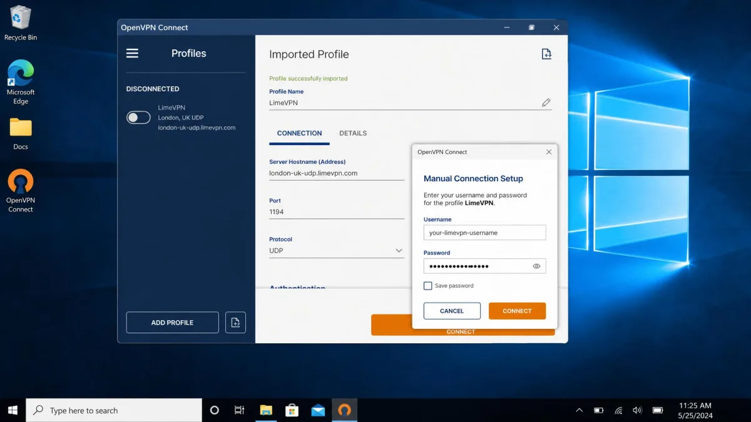The image size is (751, 422).
Task: Minimize the OpenVPN Connect window
Action: [507, 28]
